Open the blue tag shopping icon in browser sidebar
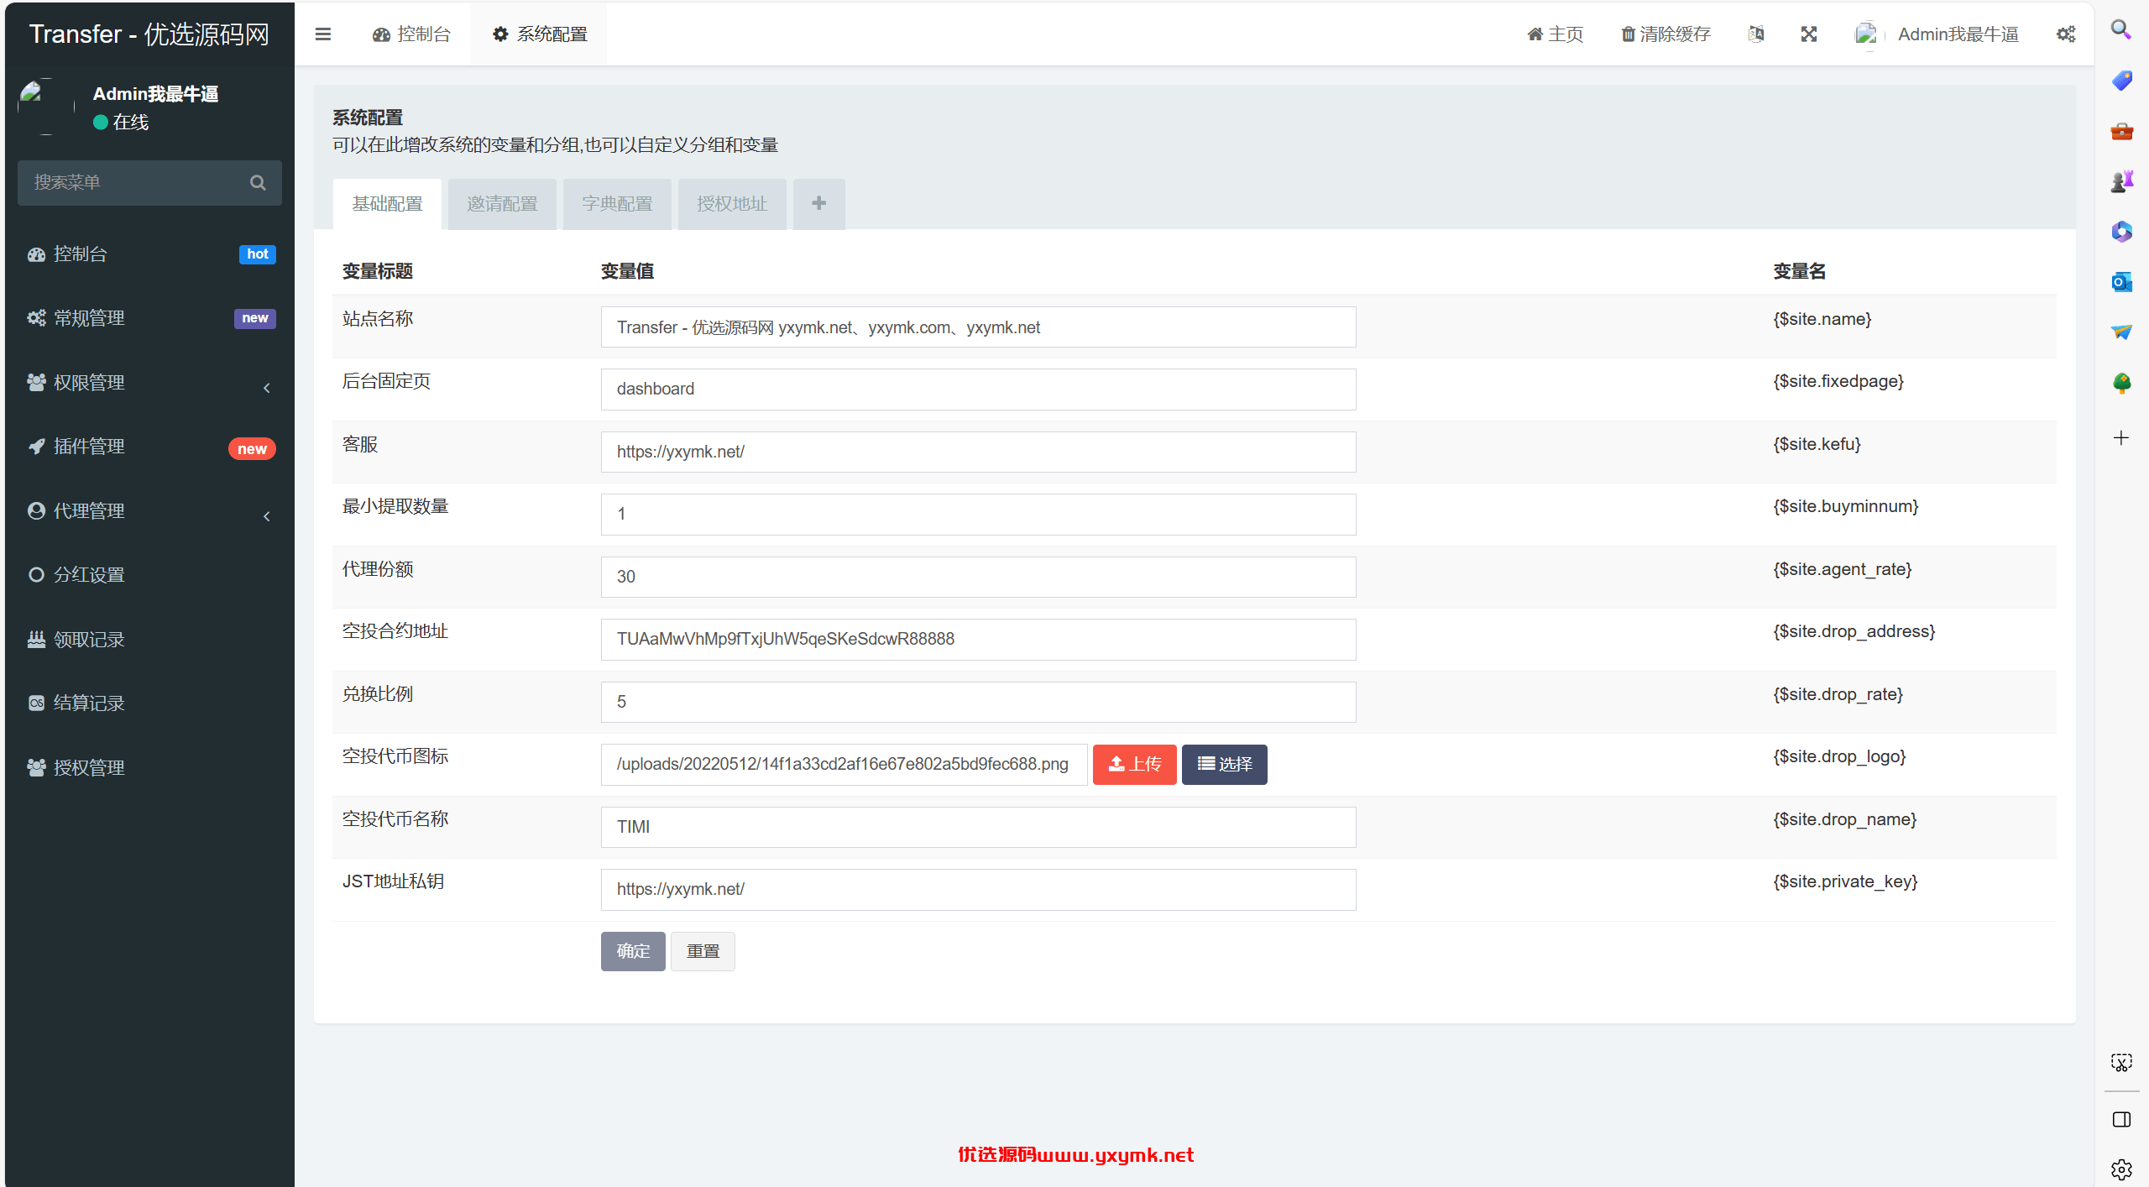 tap(2121, 81)
